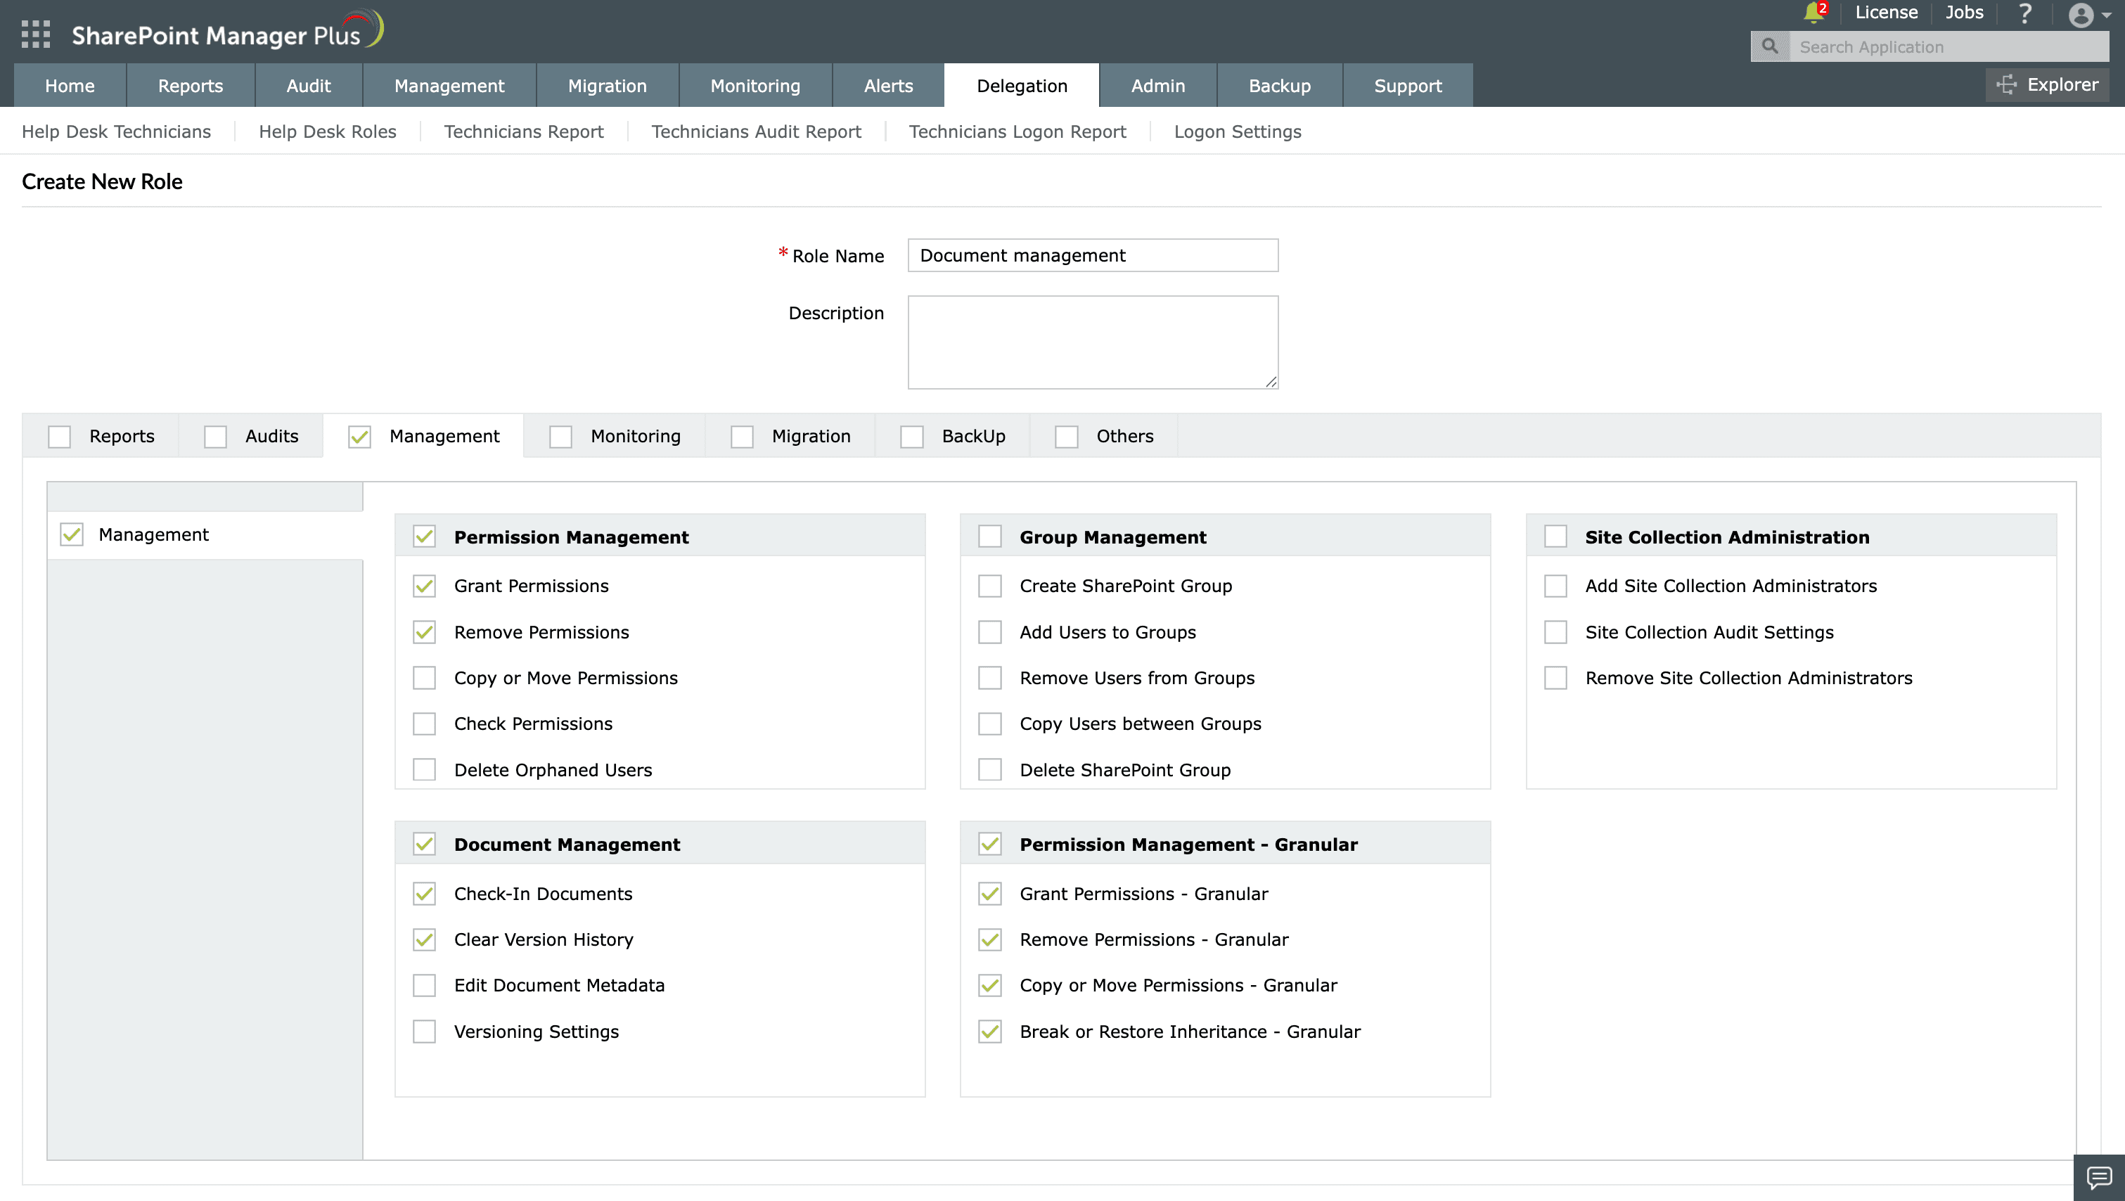Enable Remove Site Collection Administrators

[x=1556, y=677]
